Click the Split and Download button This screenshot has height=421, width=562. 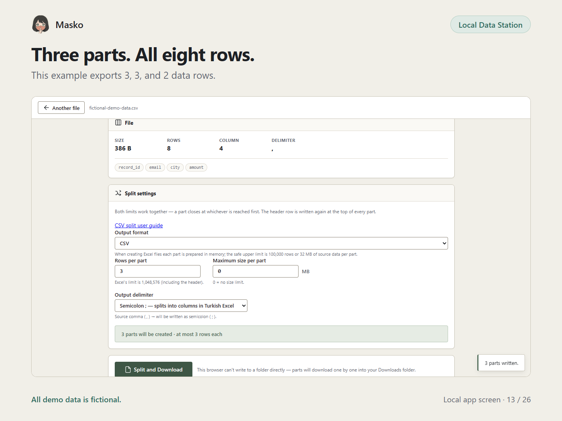[x=153, y=370]
